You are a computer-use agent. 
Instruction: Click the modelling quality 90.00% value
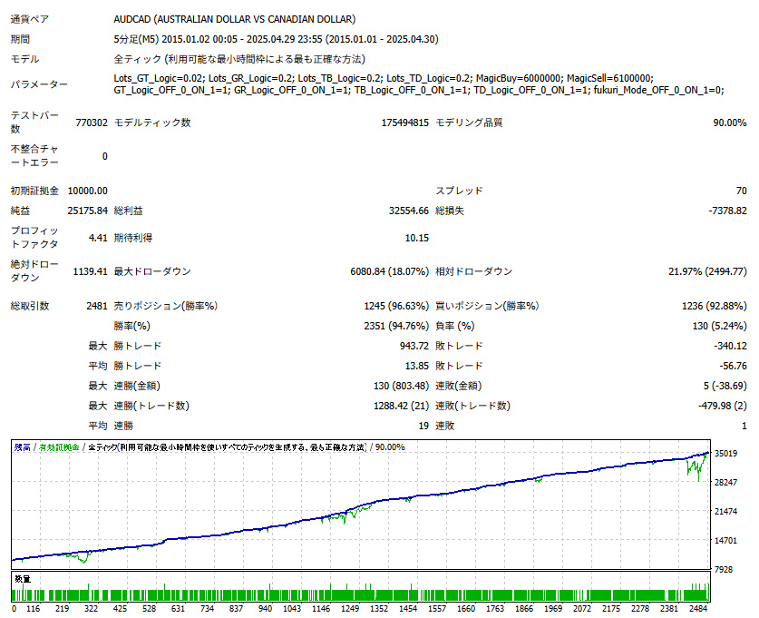[729, 123]
